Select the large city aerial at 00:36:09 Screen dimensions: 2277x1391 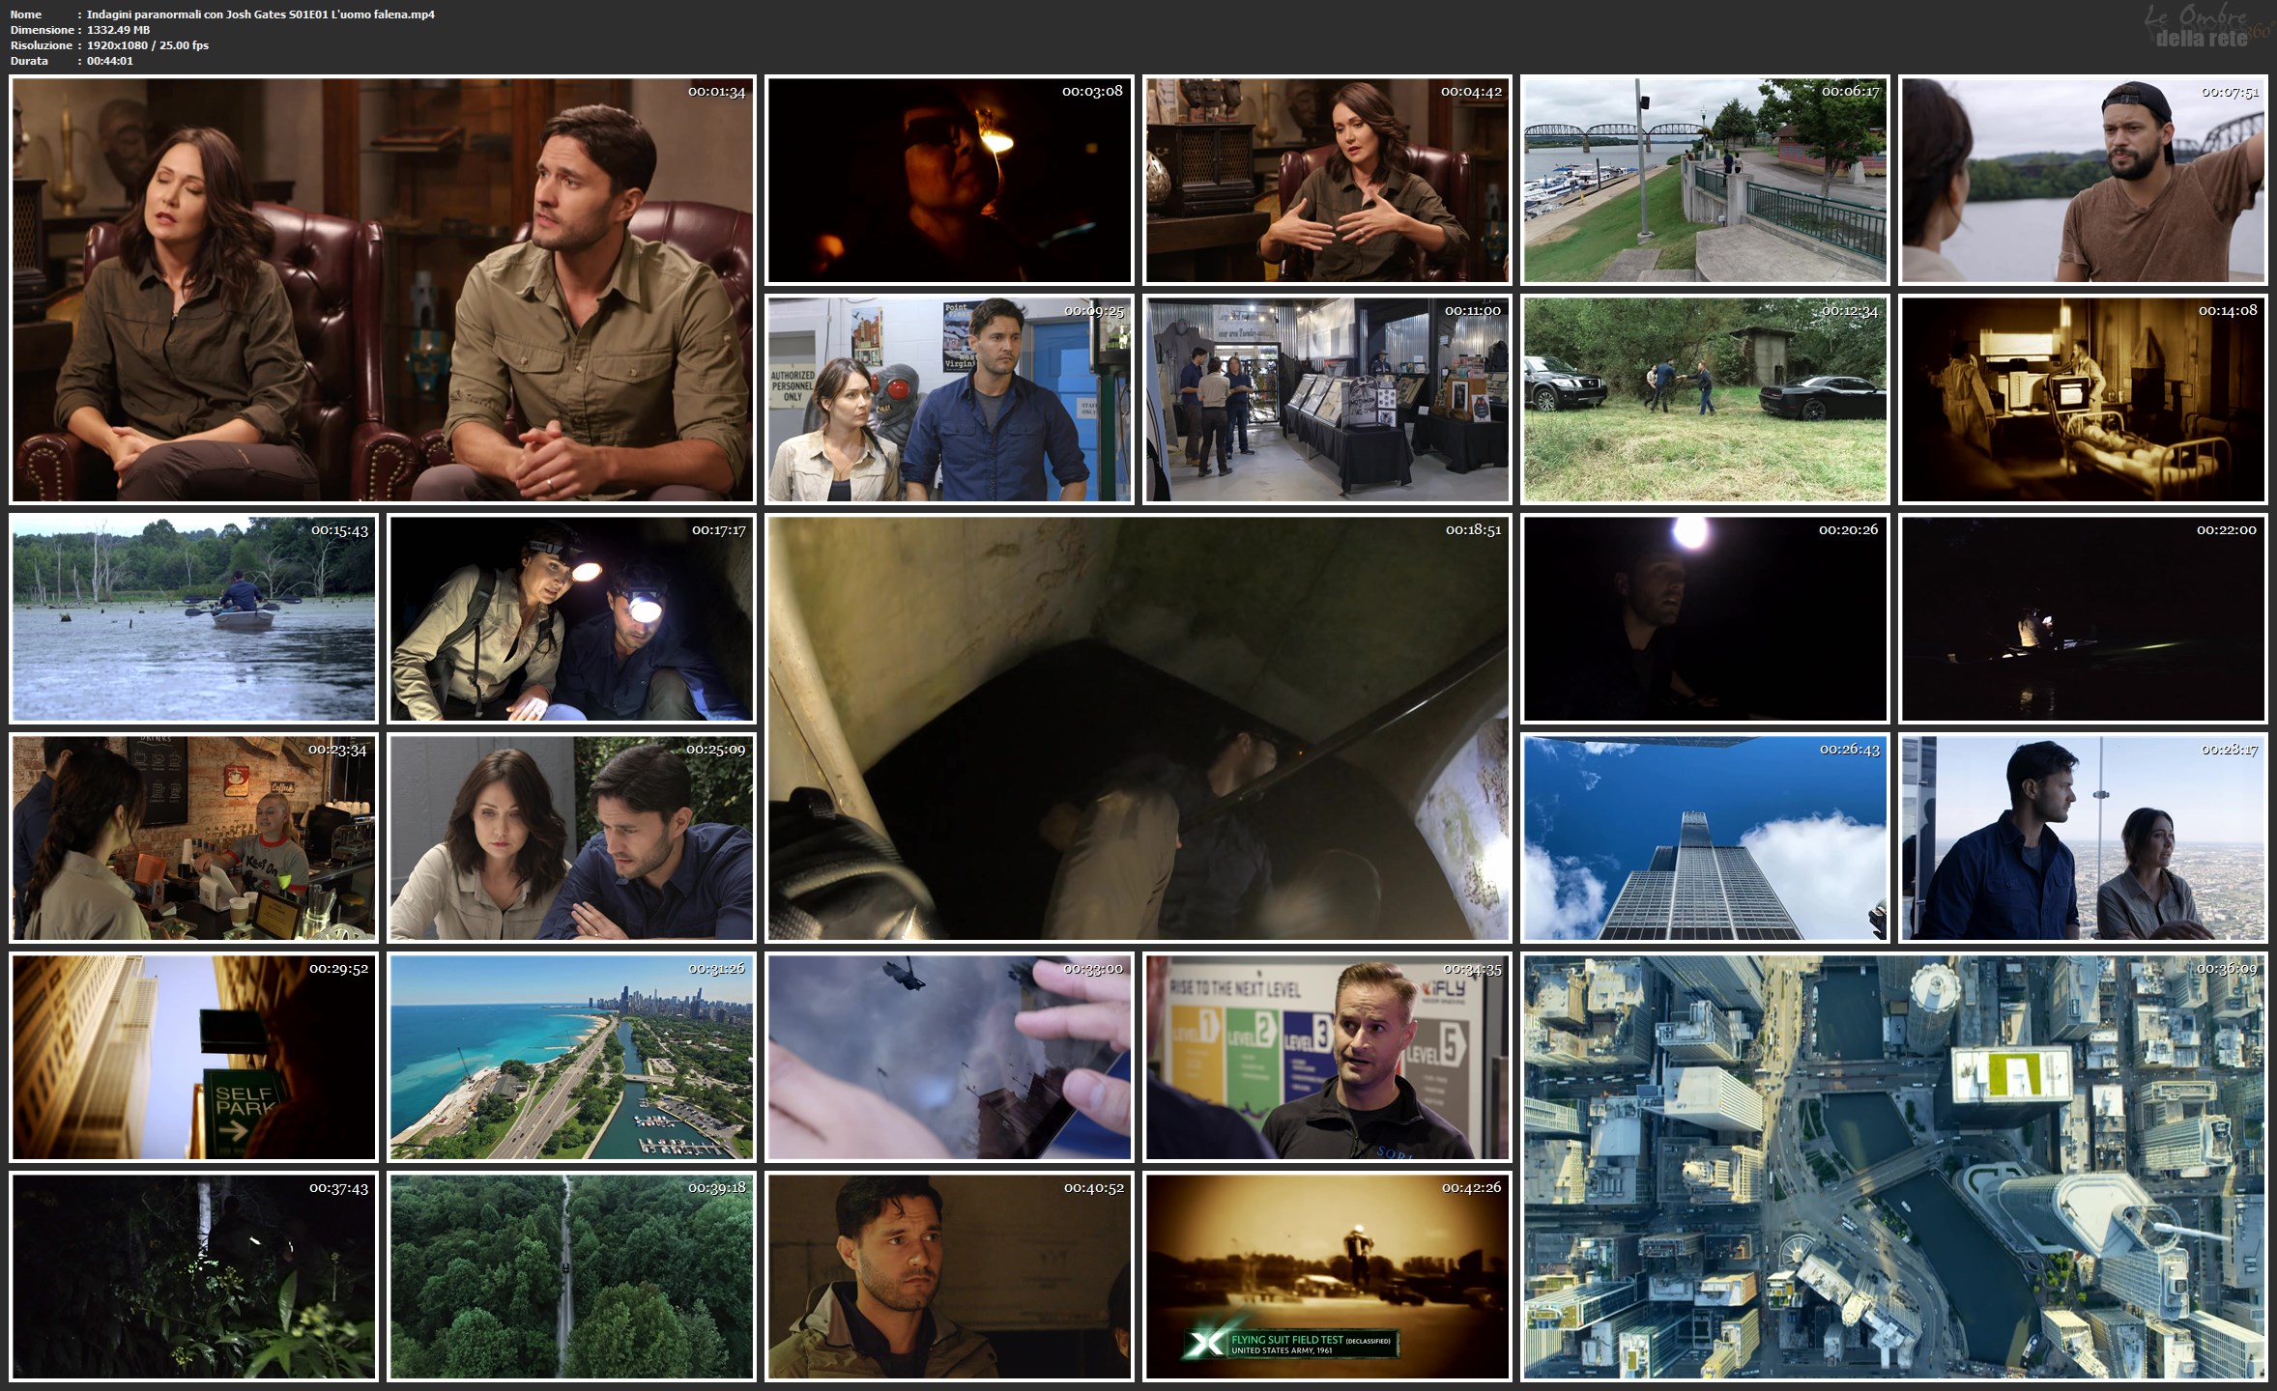click(1894, 1167)
